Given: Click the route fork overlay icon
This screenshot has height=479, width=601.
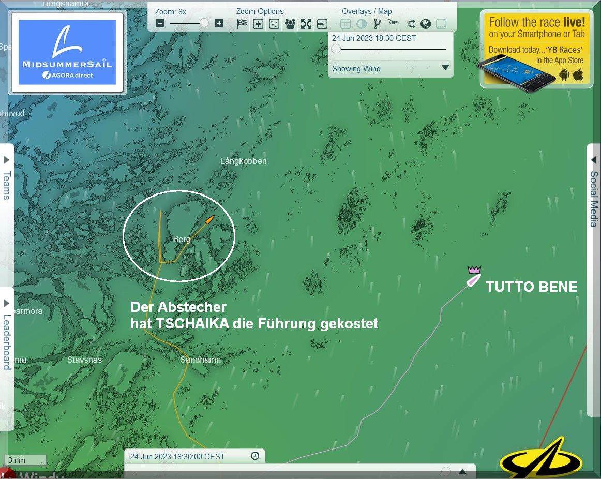Looking at the screenshot, I should 377,24.
